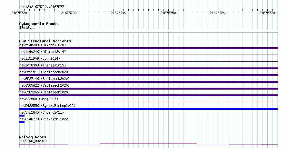Click the purple bar under nsv6587146
This screenshot has width=287, height=148.
(x=148, y=82)
